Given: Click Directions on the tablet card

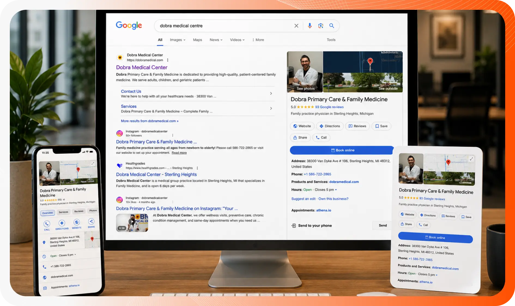Looking at the screenshot, I should pos(428,215).
